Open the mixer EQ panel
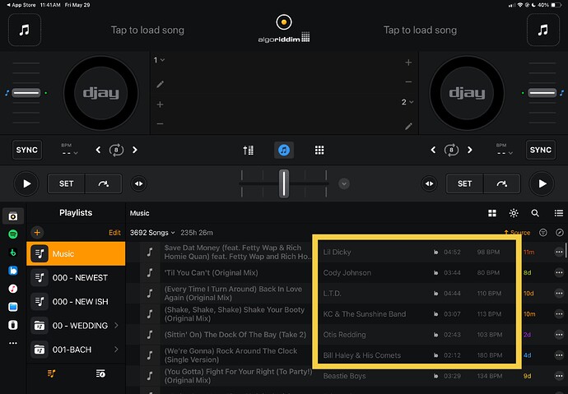The image size is (568, 394). (248, 150)
